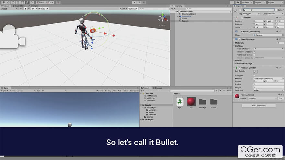
Task: Switch to the Console tab
Action: [158, 88]
